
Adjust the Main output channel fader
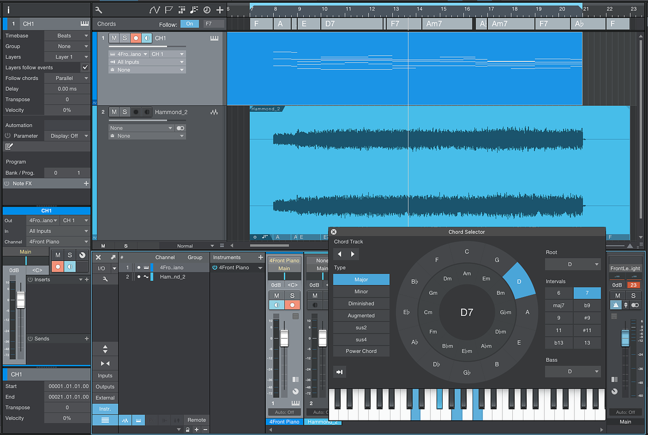point(625,338)
